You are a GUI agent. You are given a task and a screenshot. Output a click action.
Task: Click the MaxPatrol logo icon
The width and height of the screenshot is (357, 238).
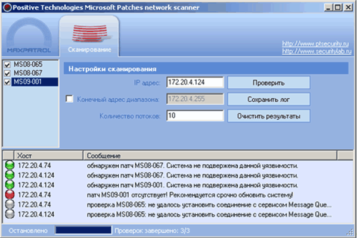pos(29,35)
